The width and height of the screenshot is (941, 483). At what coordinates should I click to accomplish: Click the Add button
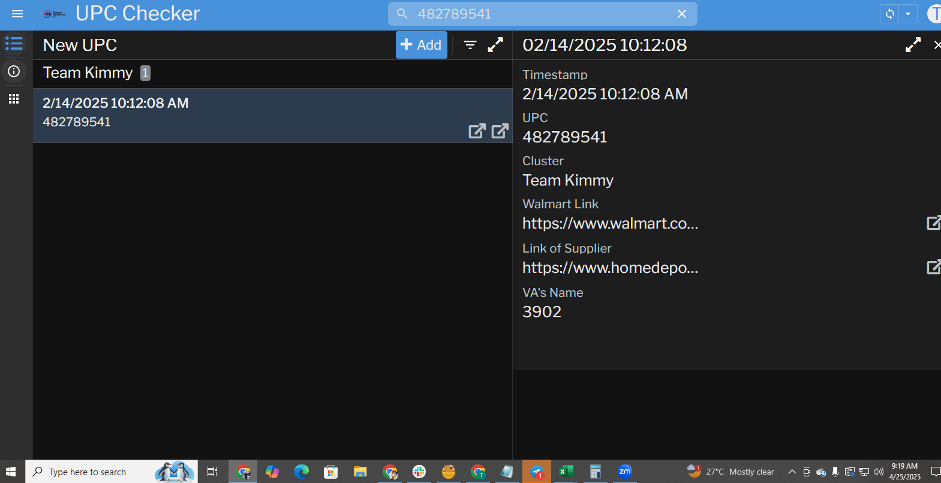[422, 45]
